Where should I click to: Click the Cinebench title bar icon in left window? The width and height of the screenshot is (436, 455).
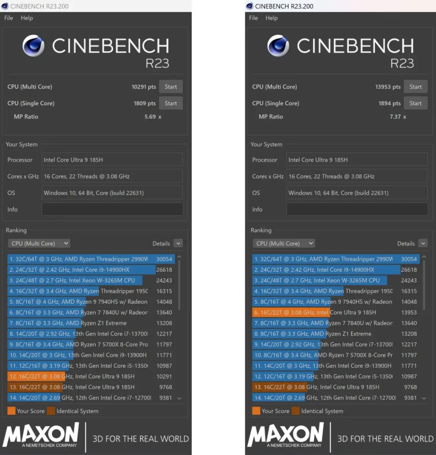coord(5,6)
